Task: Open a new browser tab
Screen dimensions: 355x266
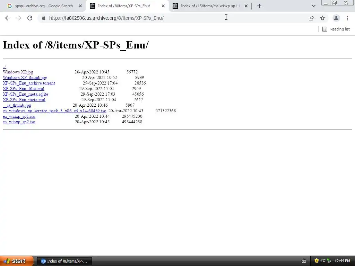Action: point(259,6)
